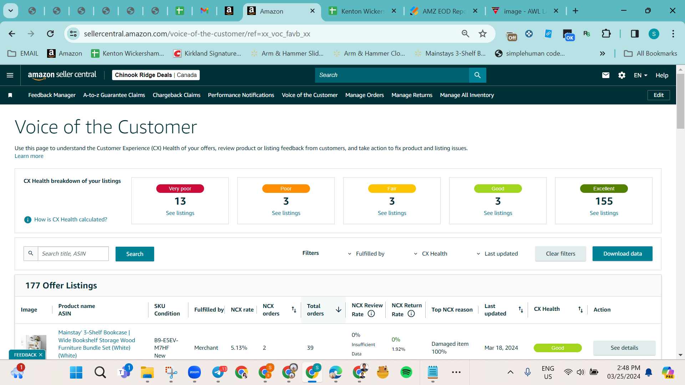Open the settings gear in Seller Central

tap(622, 75)
